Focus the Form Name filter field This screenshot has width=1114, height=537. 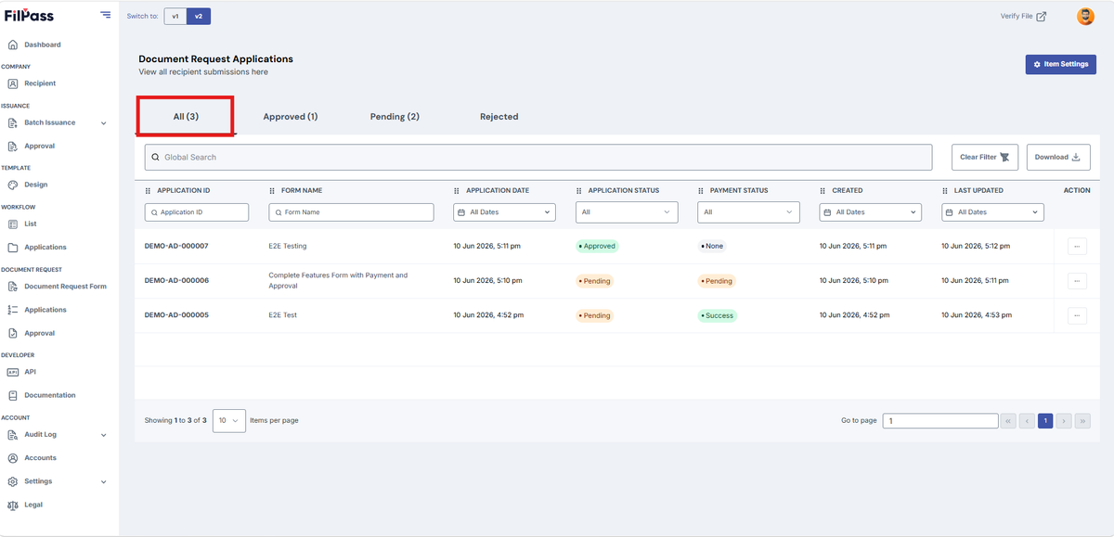click(351, 212)
